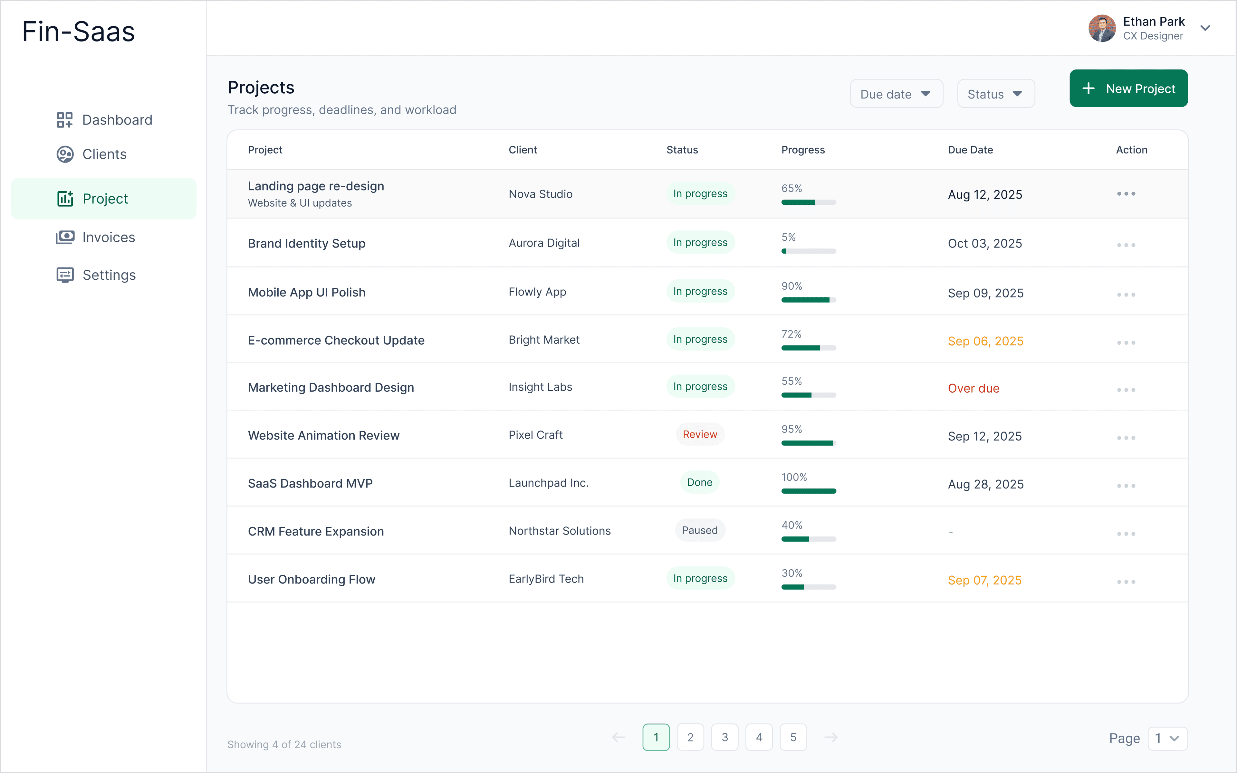This screenshot has height=773, width=1237.
Task: Switch to the Invoices section
Action: click(108, 237)
